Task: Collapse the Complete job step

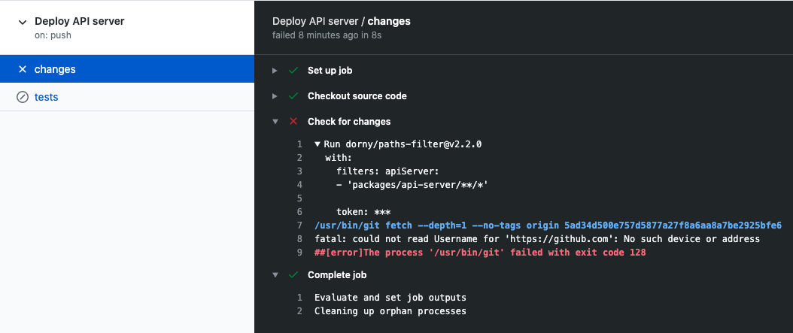Action: click(275, 275)
